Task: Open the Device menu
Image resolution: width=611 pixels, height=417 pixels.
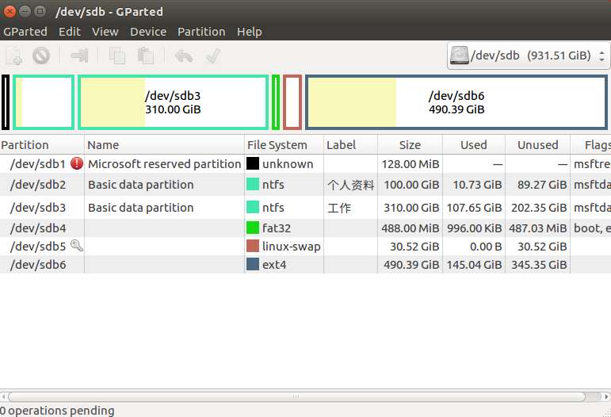Action: point(148,32)
